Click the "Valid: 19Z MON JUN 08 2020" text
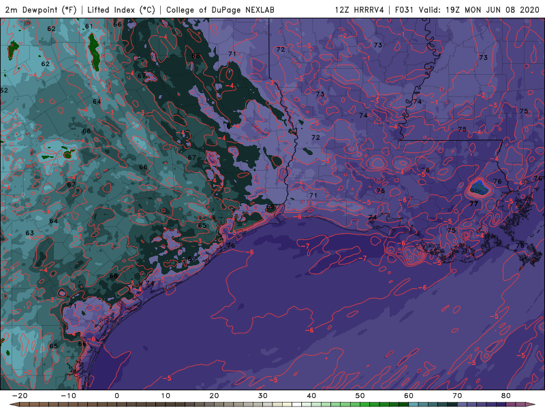This screenshot has width=545, height=408. 479,10
